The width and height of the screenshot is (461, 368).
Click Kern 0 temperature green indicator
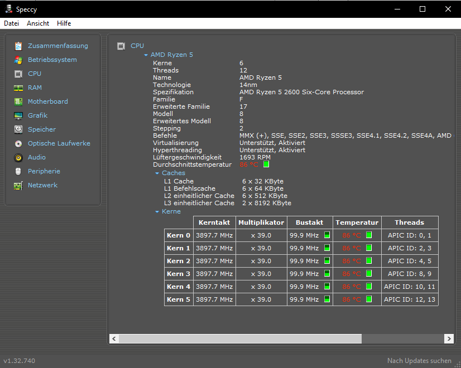coord(369,235)
